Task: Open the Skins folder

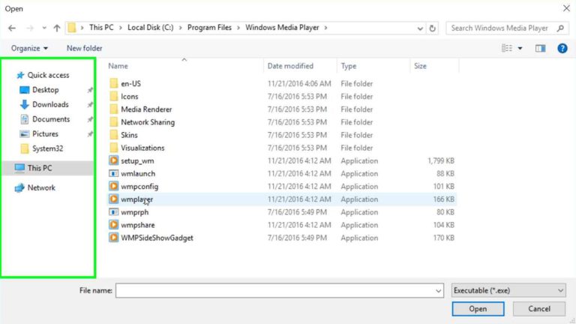Action: (x=129, y=135)
